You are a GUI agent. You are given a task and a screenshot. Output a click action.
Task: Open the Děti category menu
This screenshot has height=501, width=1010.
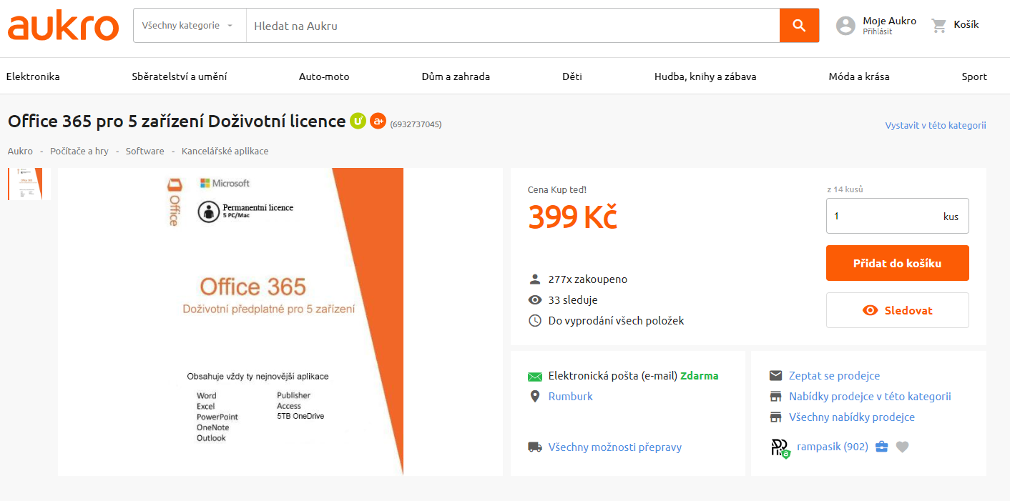[572, 76]
